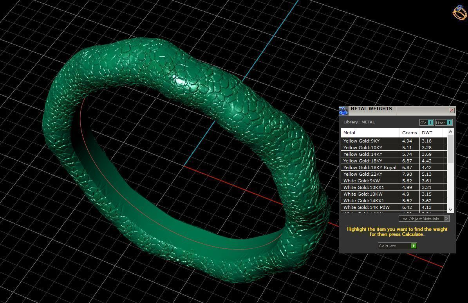Click the Metal Weights scale icon

[343, 111]
